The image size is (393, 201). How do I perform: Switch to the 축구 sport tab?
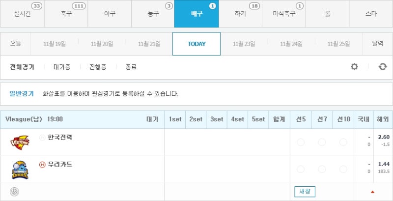pos(66,14)
